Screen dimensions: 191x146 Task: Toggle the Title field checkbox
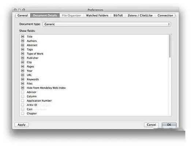pos(23,36)
